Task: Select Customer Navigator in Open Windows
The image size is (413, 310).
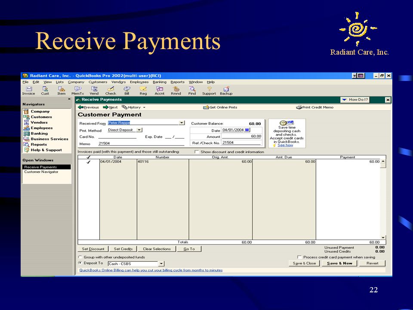Action: (41, 172)
